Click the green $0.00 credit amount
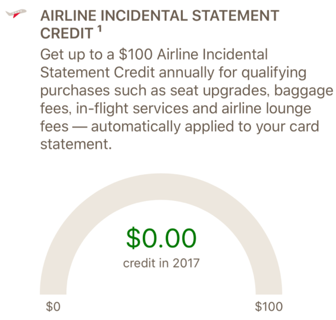Viewport: 336px width, 320px height. coord(161,238)
